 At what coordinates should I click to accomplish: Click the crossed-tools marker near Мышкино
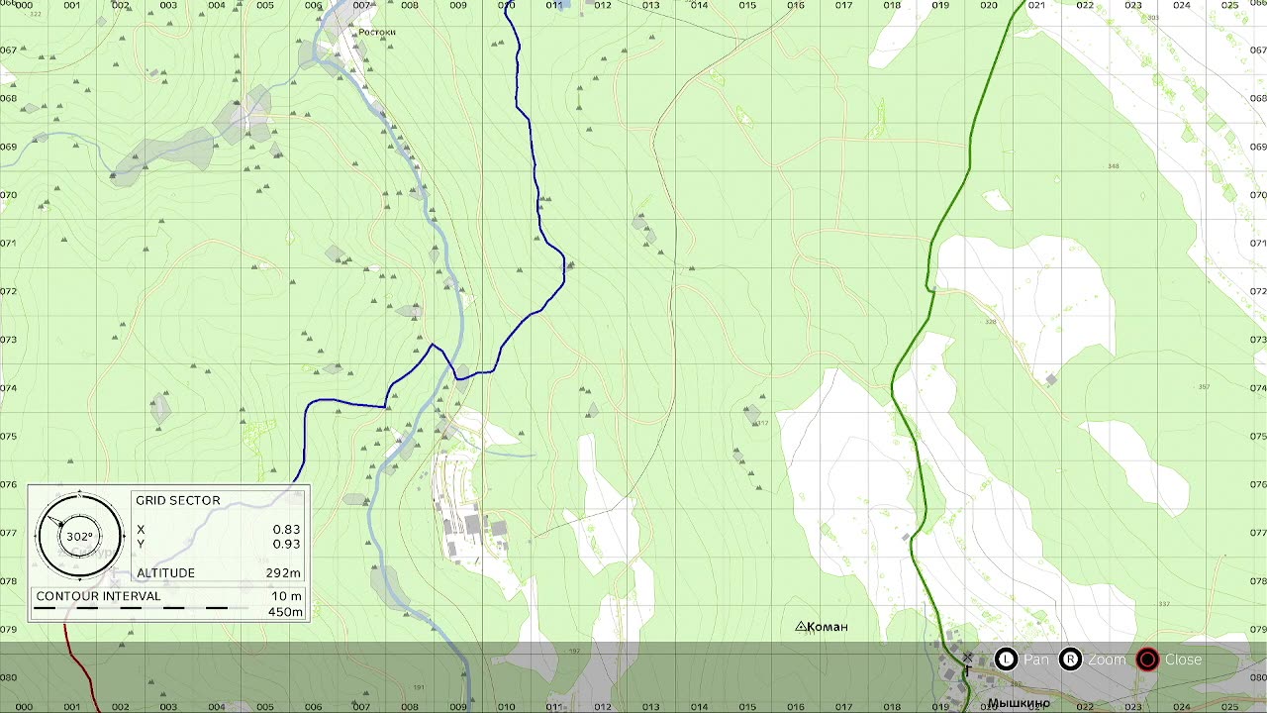(967, 658)
